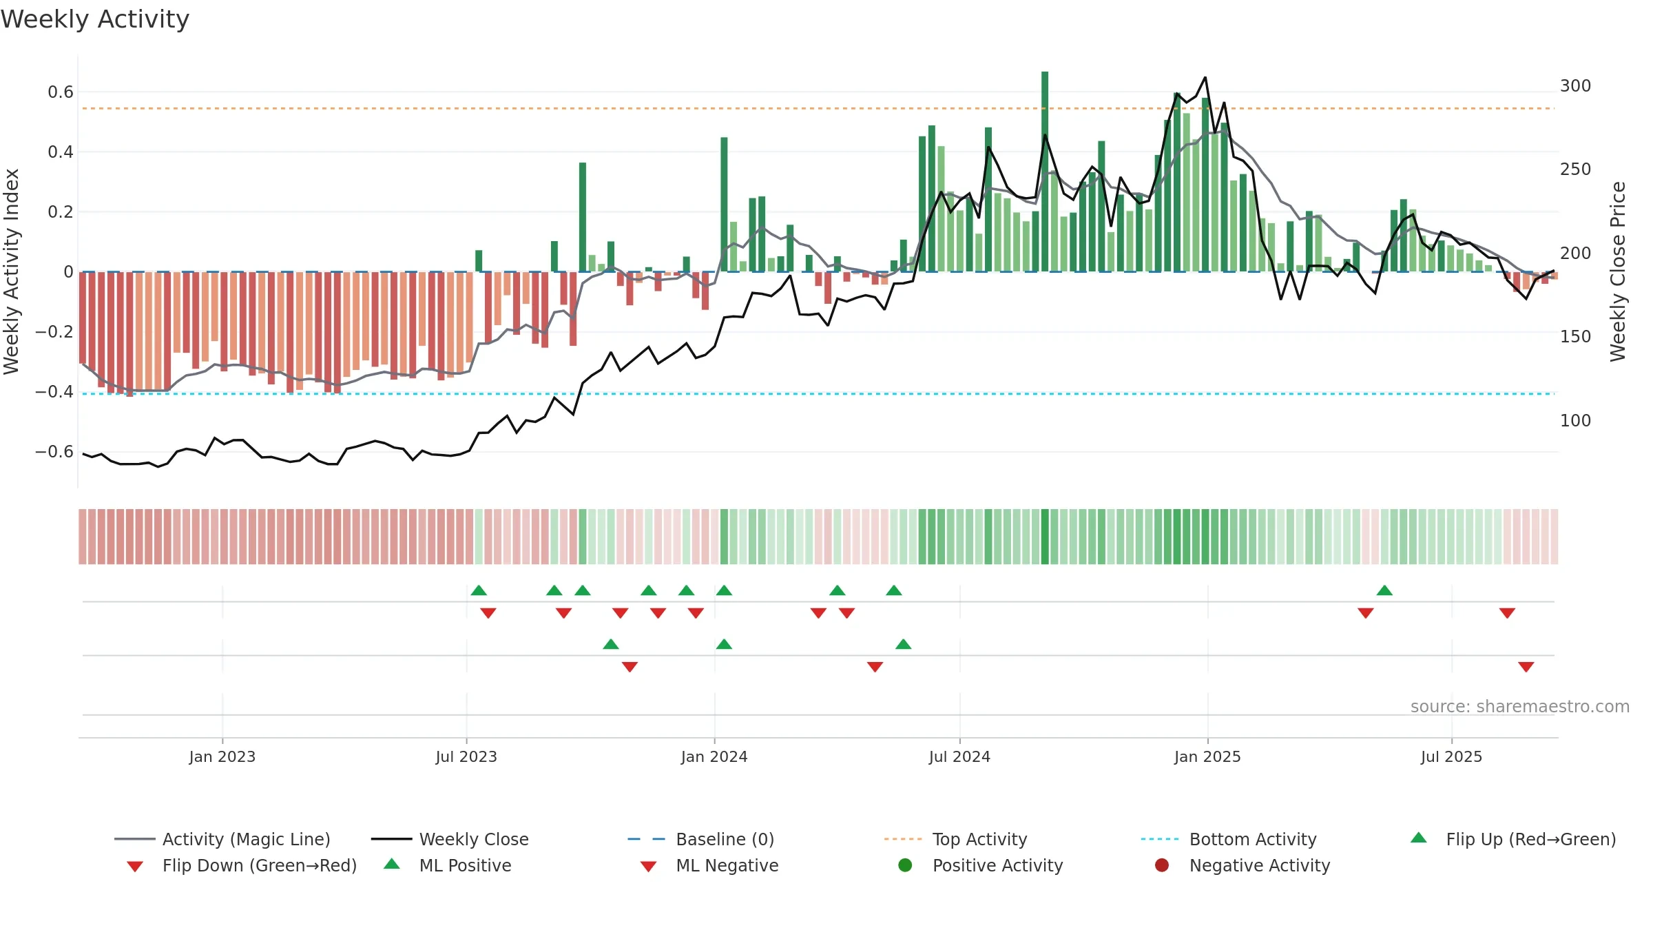Toggle the Activity (Magic Line) legend entry
Viewport: 1653px width, 930px height.
click(x=222, y=839)
